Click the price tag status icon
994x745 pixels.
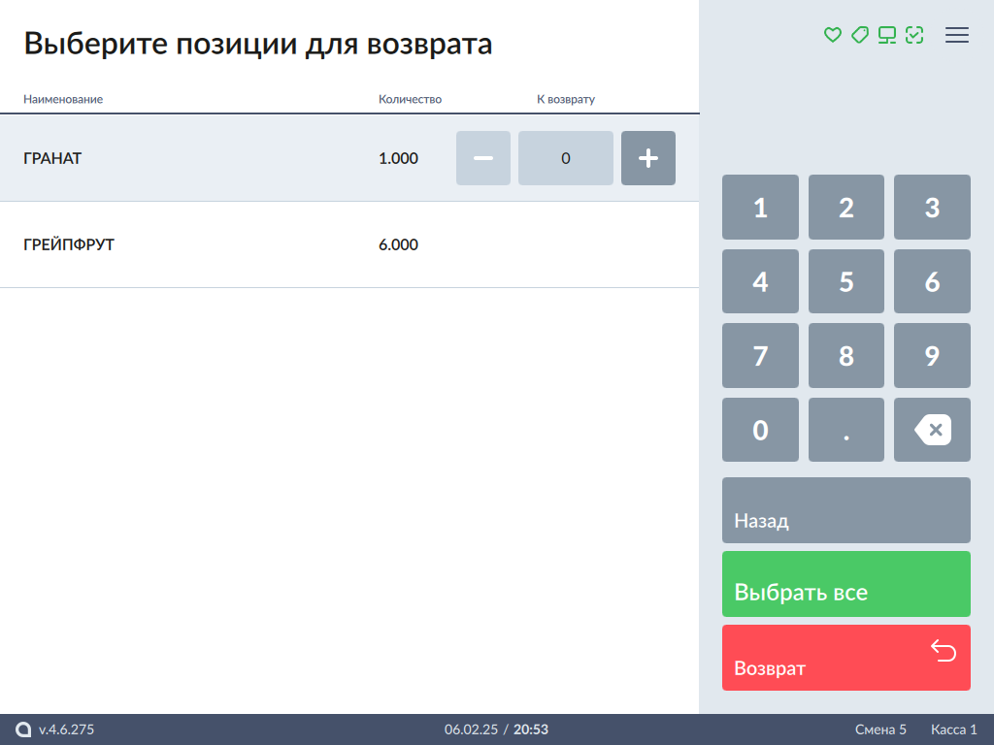(859, 36)
